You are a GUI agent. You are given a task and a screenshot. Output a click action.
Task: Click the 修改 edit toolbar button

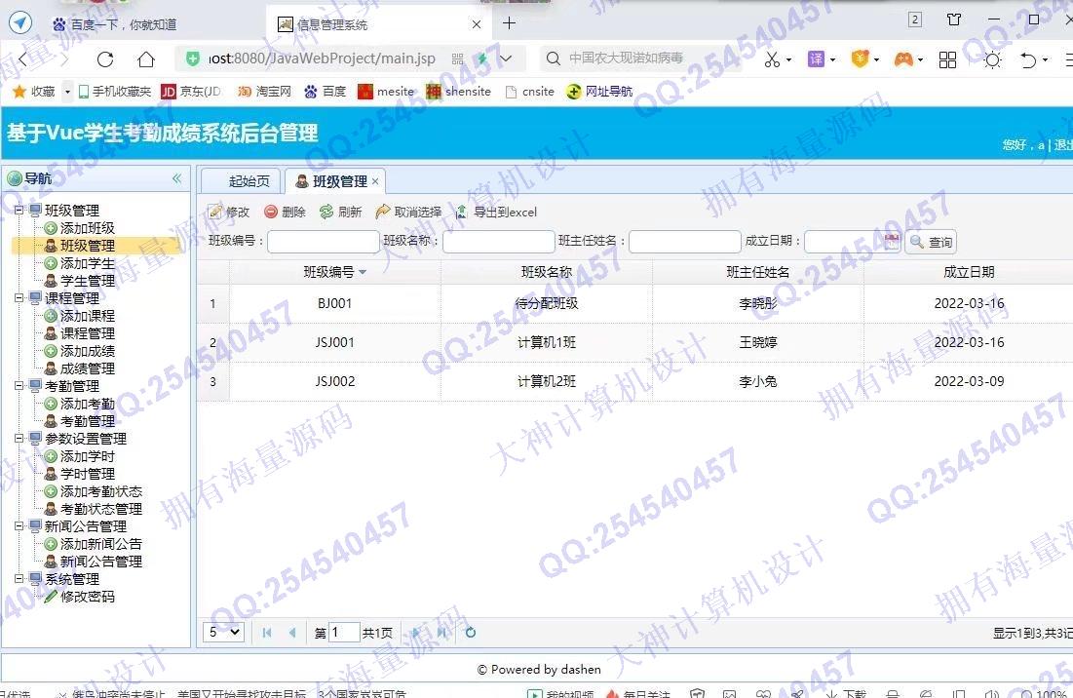pos(229,213)
